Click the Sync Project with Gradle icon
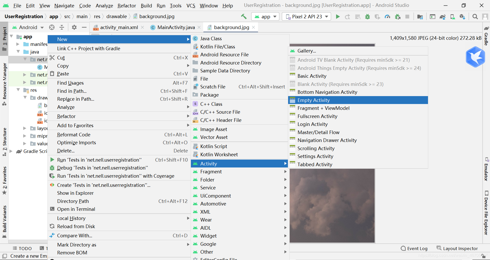This screenshot has width=490, height=260. [442, 17]
